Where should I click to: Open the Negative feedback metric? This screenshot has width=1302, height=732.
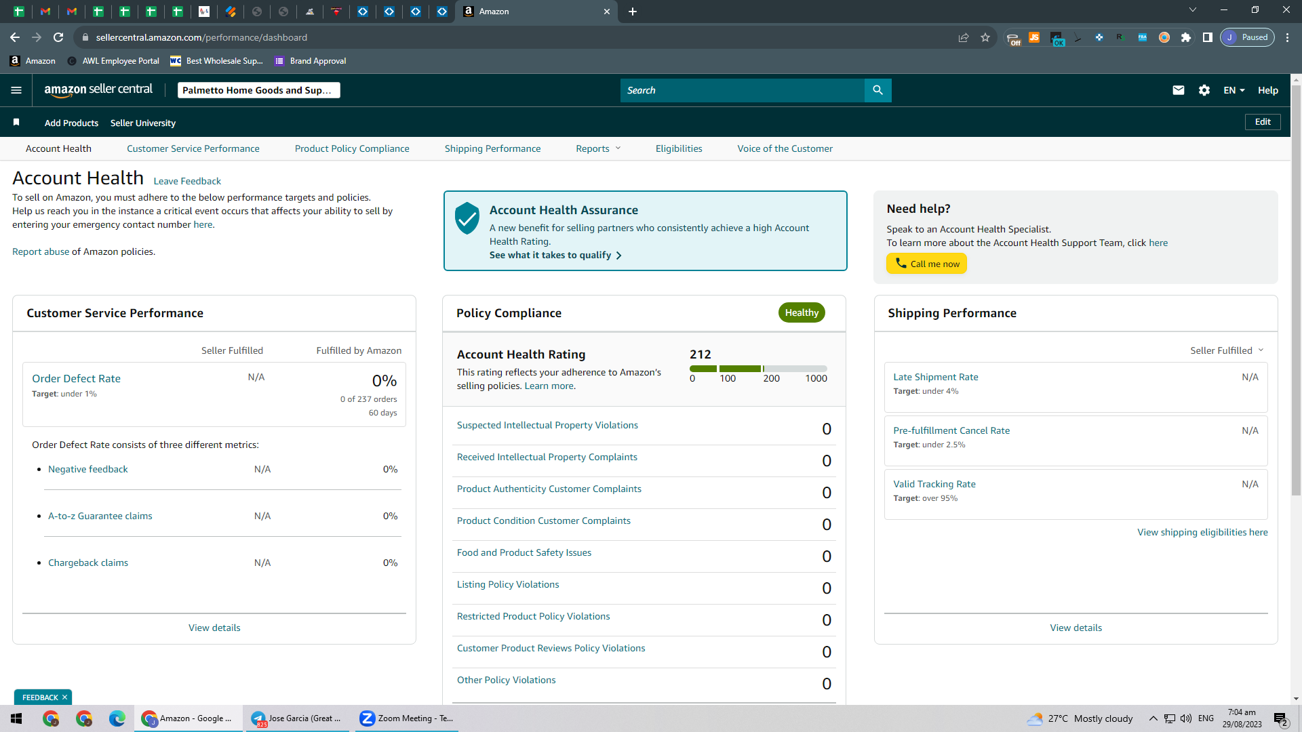88,469
